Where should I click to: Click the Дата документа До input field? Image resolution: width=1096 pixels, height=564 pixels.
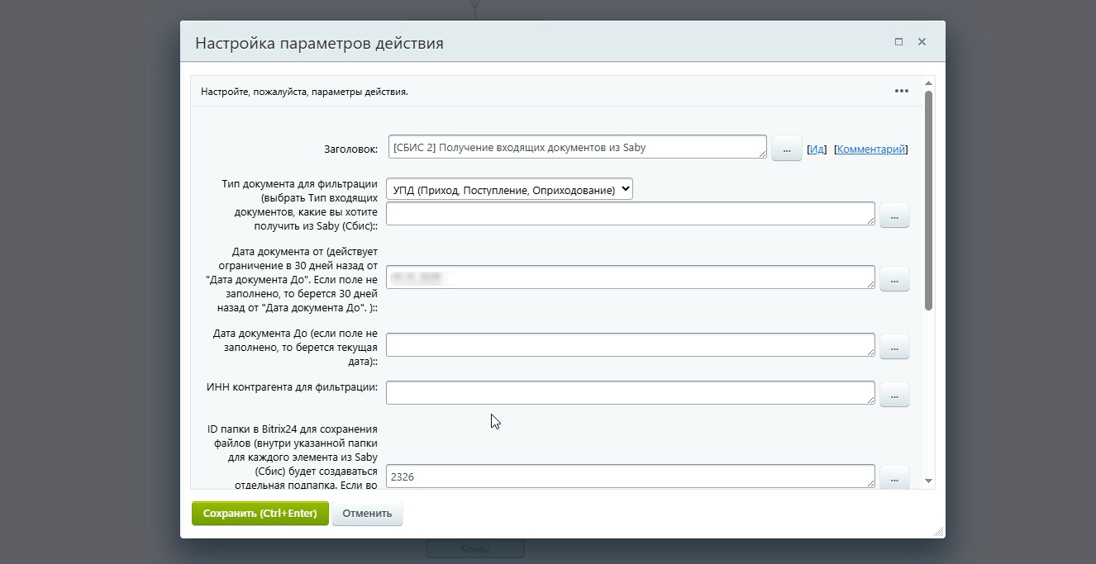pyautogui.click(x=630, y=345)
